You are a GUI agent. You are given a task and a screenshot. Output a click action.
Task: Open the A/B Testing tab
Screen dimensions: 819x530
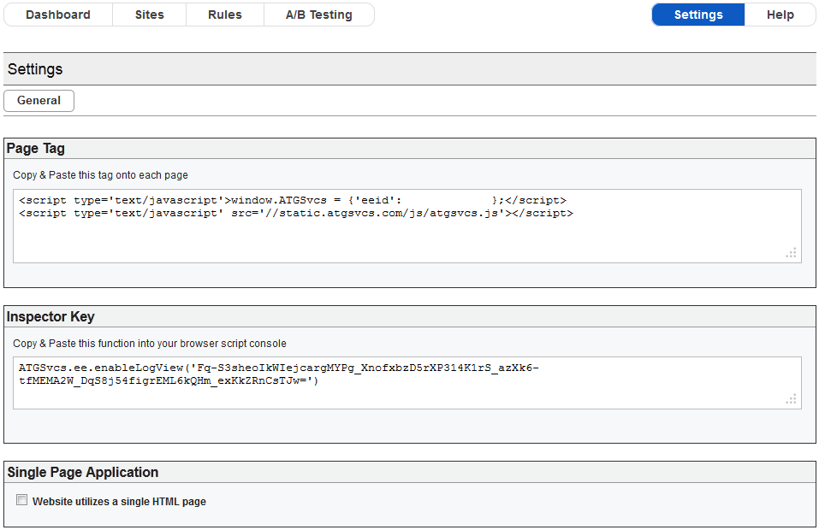(x=319, y=15)
